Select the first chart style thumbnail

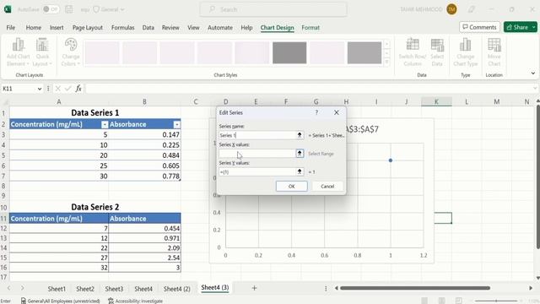(102, 52)
